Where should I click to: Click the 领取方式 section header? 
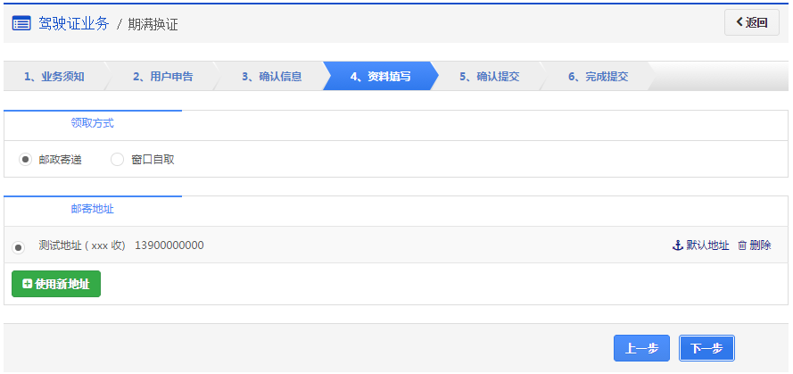pos(93,123)
